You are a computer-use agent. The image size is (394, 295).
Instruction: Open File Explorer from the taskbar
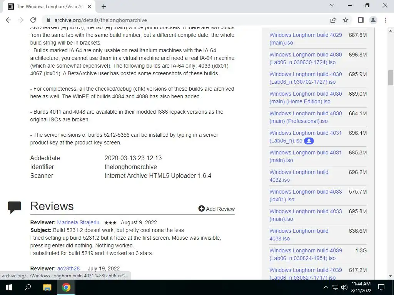47,287
